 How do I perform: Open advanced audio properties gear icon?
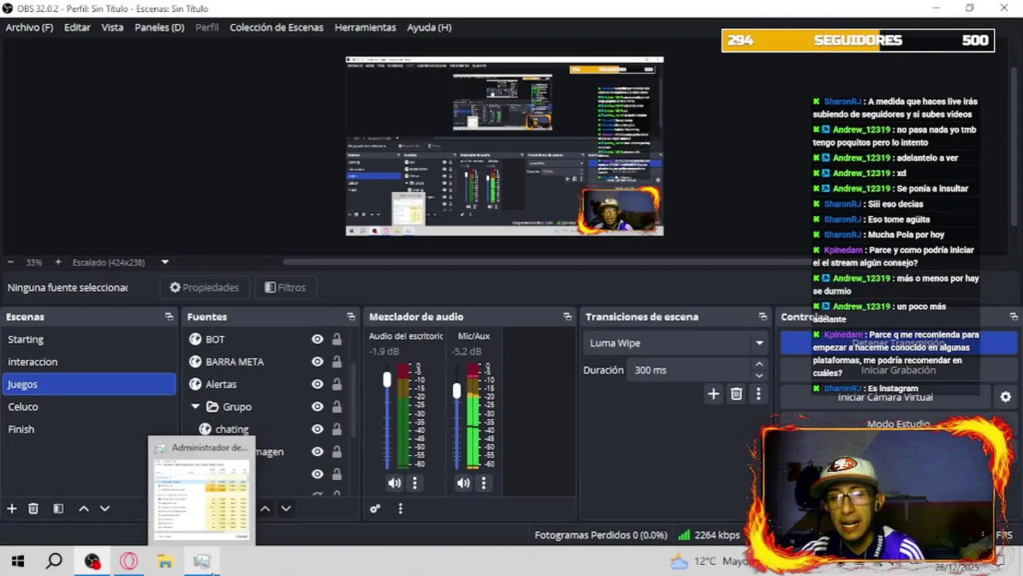click(x=375, y=509)
